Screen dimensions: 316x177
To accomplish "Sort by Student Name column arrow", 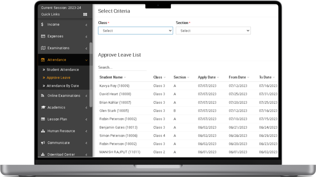I will [x=125, y=78].
